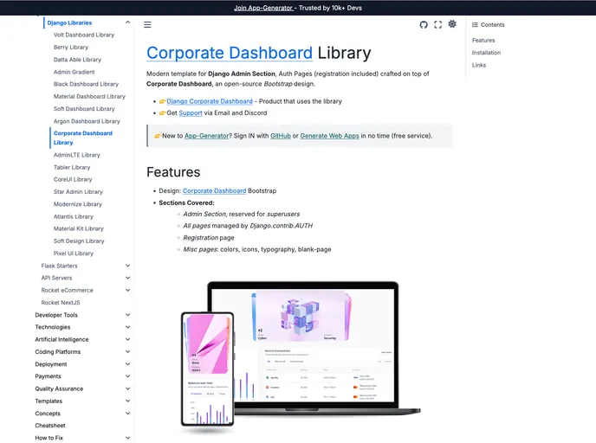Open AdminLTE Library page
The image size is (596, 443).
77,155
